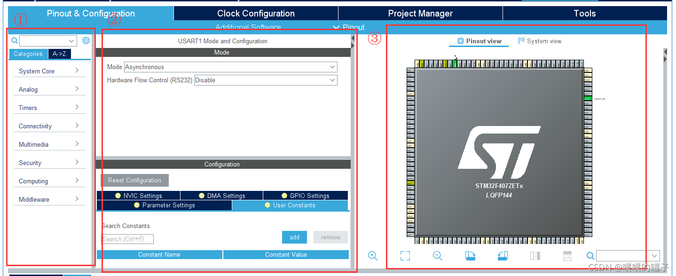
Task: Open the Pinout dropdown menu
Action: tap(349, 27)
